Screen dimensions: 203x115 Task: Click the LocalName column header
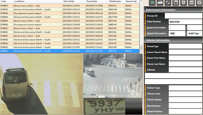tap(19, 1)
